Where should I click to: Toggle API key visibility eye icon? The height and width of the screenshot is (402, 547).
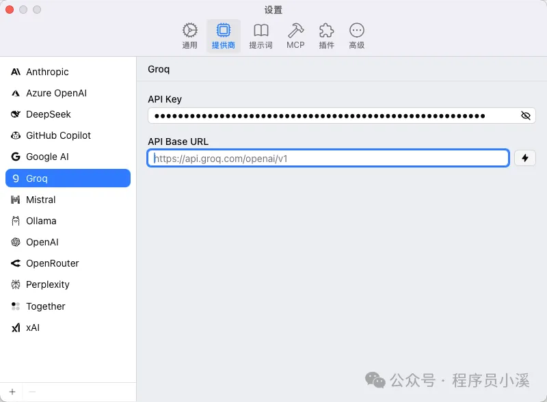[x=525, y=116]
